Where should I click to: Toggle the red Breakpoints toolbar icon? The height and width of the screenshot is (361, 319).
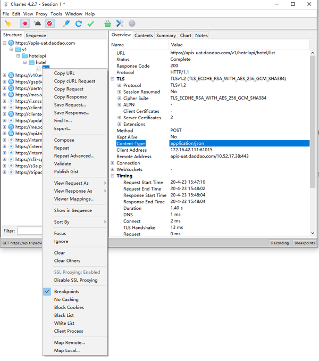coord(49,23)
